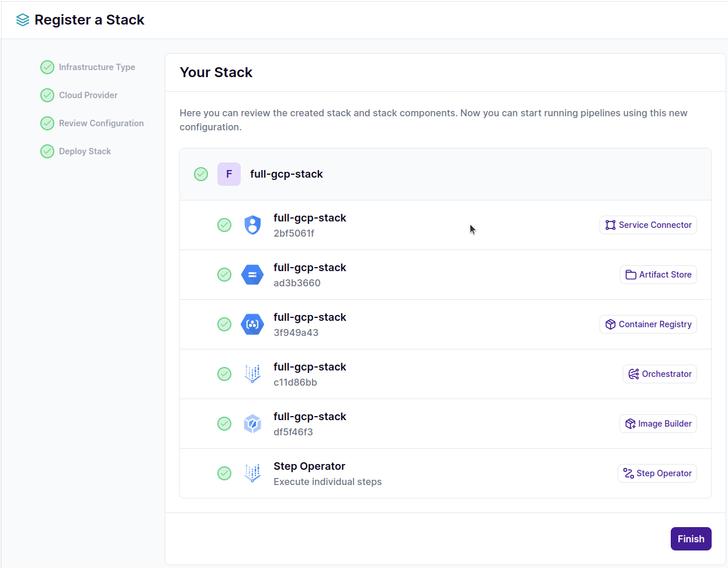Open the Service Connector badge link

click(648, 225)
